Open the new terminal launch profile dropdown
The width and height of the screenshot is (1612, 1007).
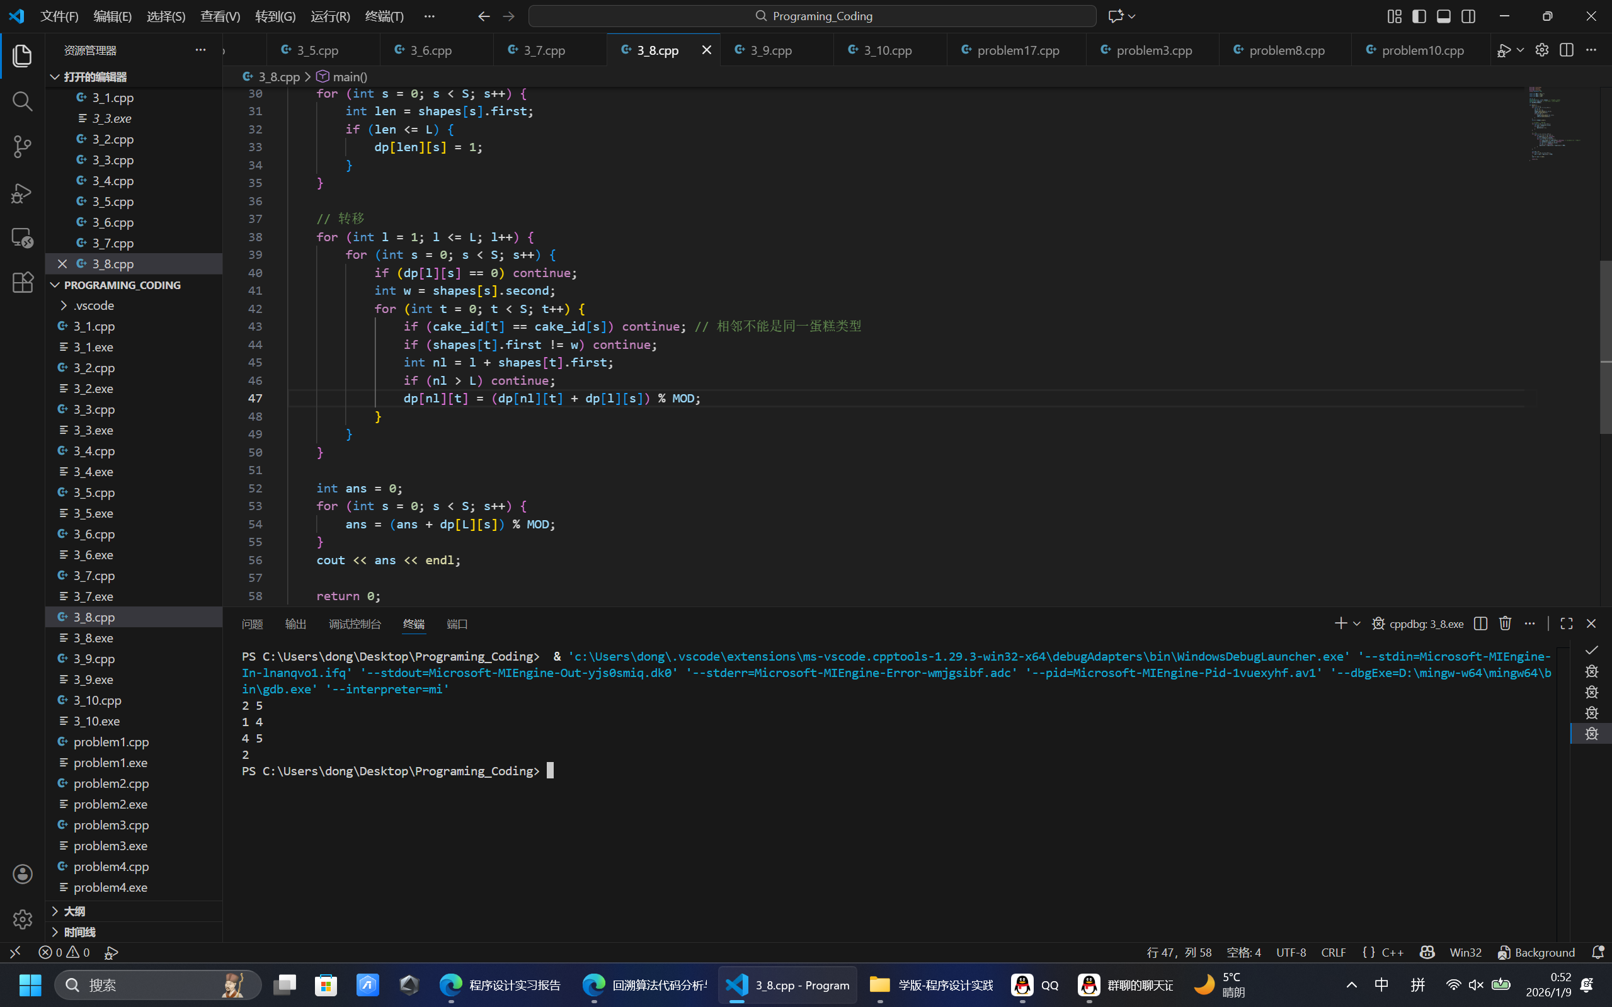click(1356, 623)
